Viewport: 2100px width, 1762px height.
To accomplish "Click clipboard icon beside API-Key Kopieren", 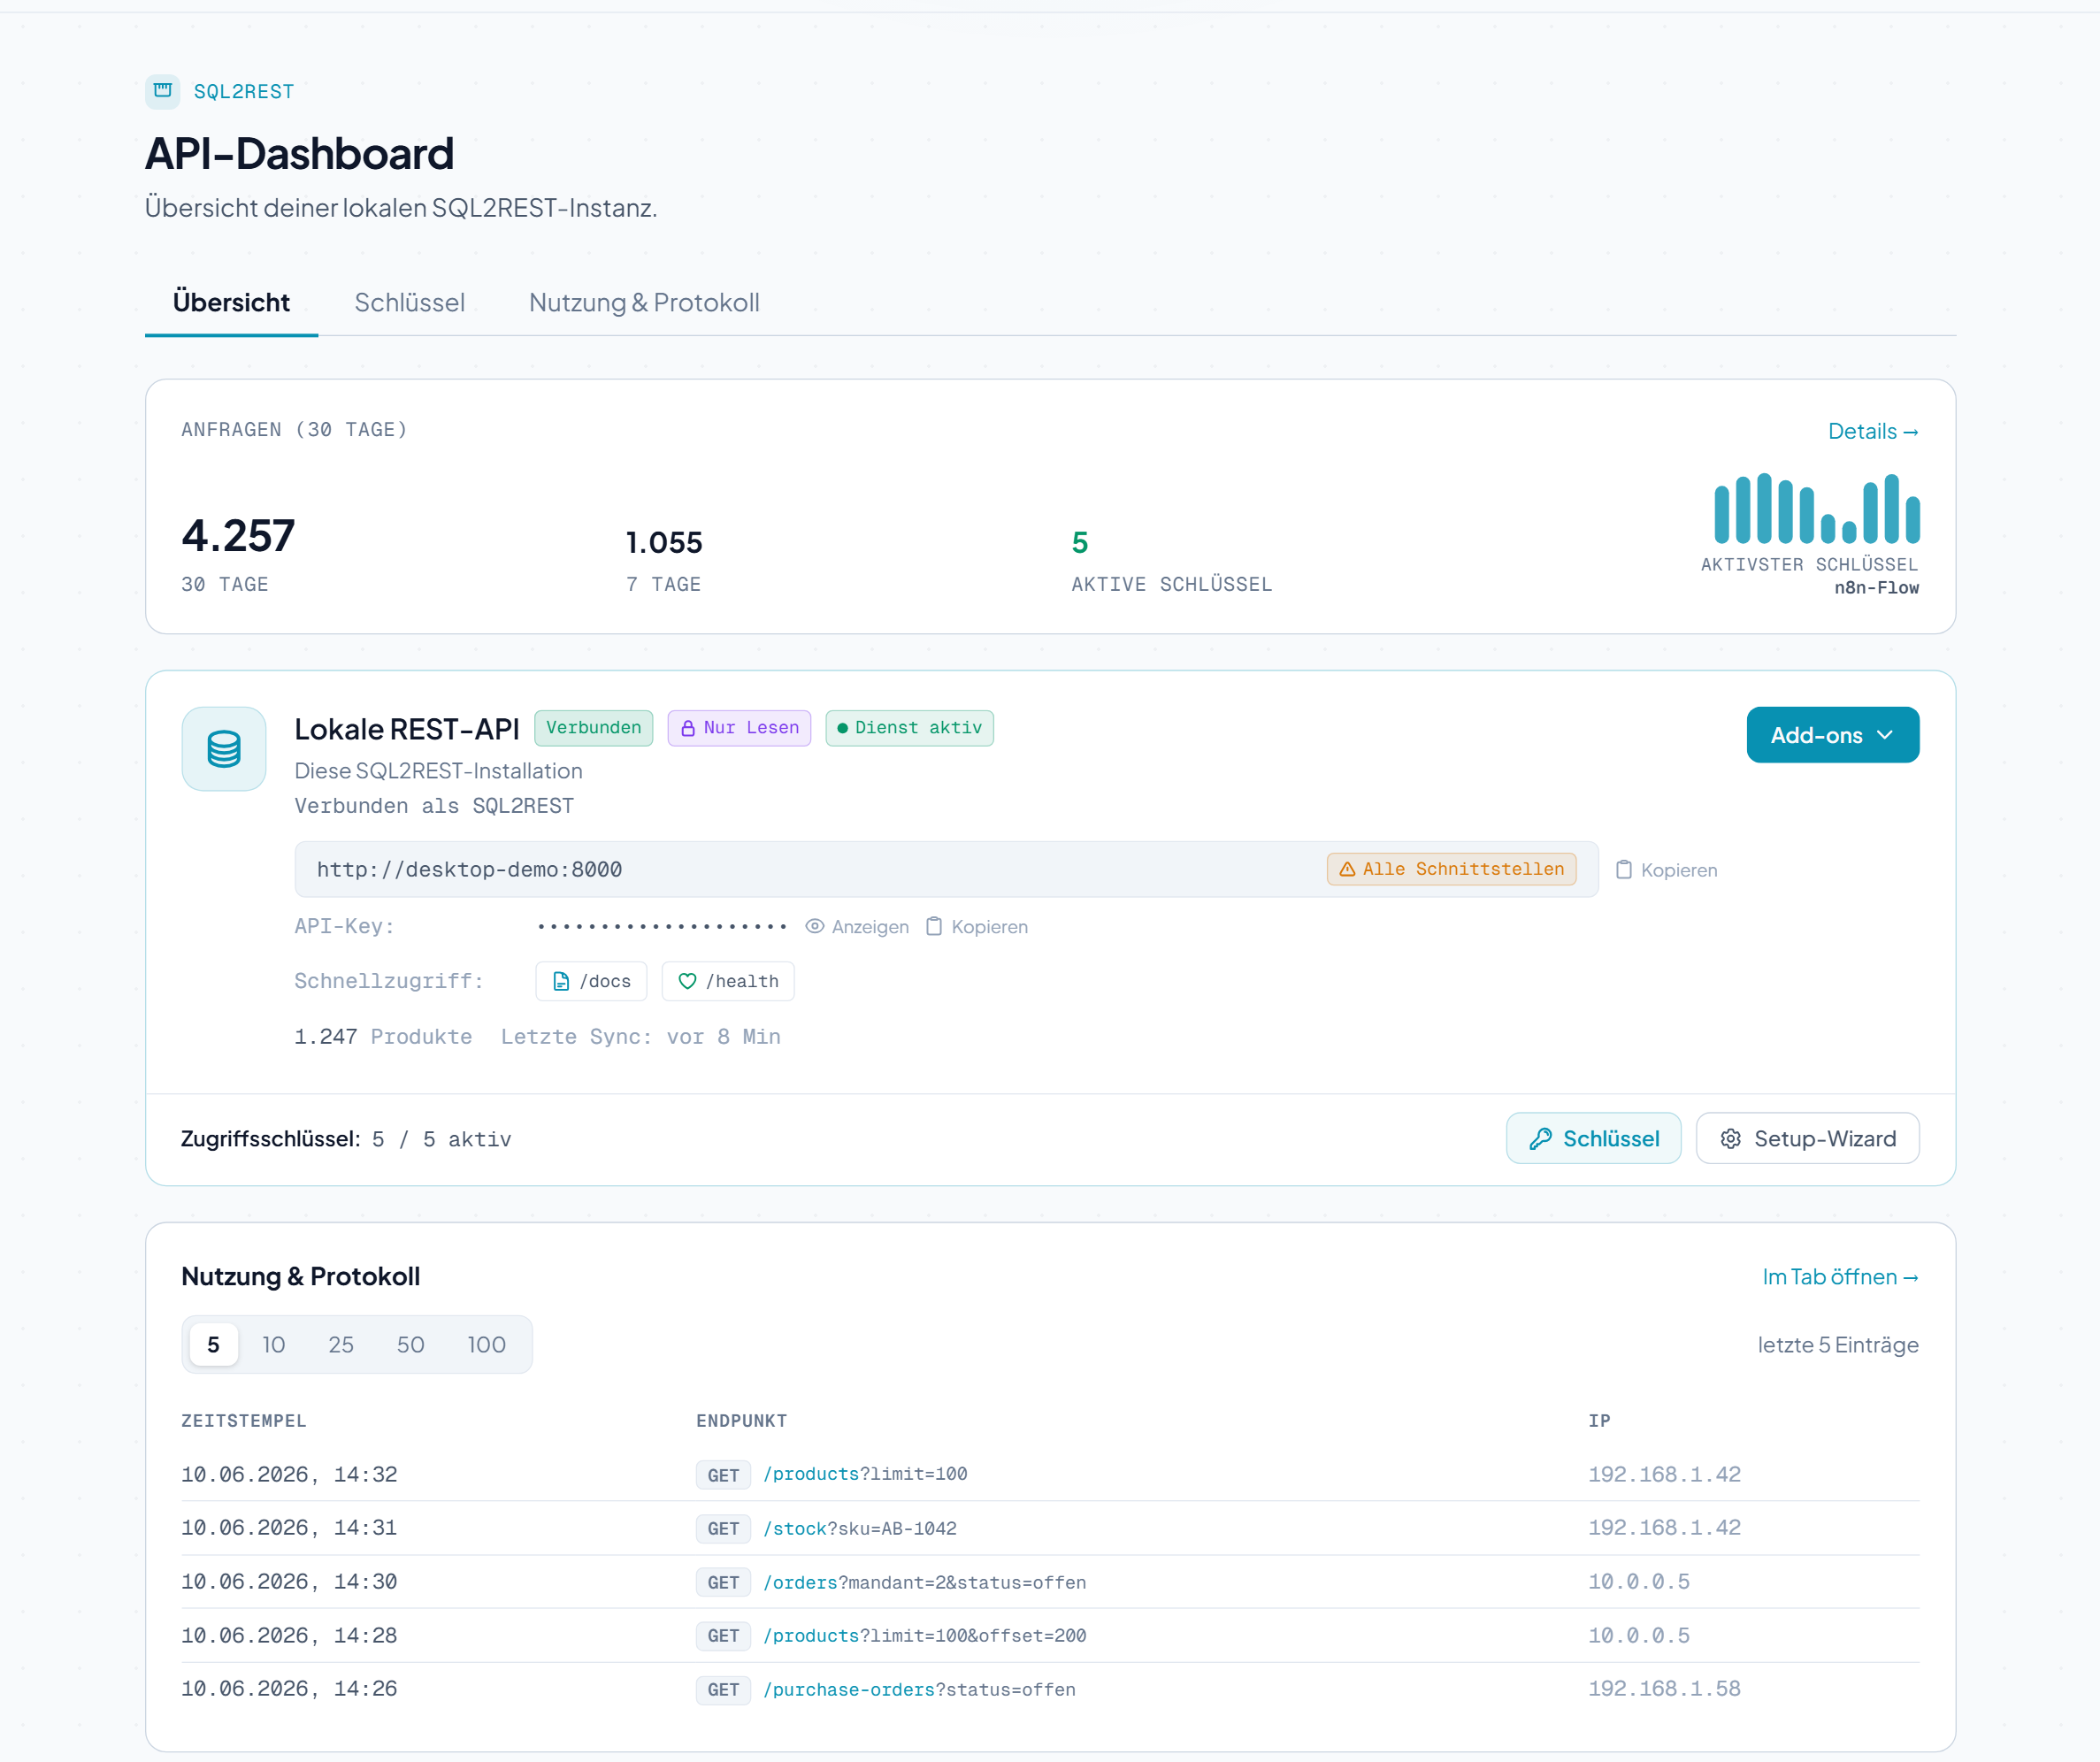I will 934,927.
